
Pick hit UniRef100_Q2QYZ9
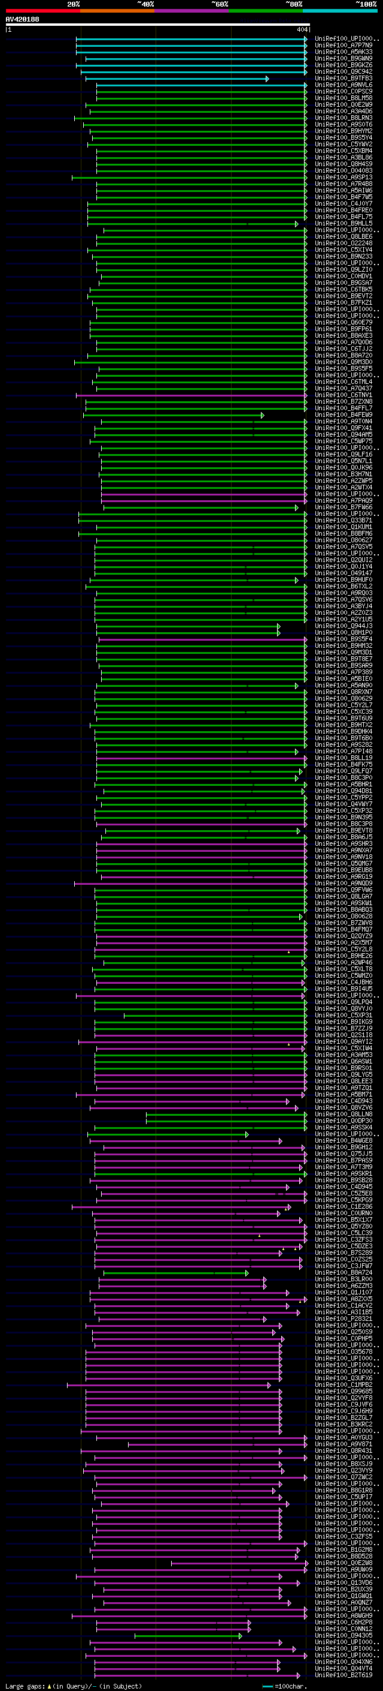pyautogui.click(x=344, y=936)
